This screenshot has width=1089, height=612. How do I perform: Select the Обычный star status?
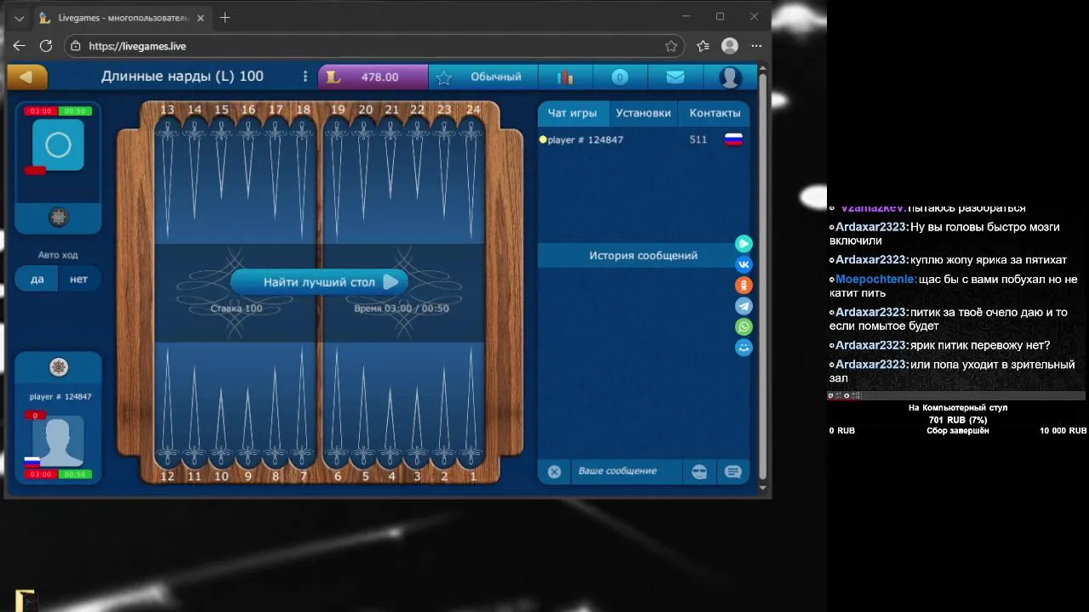482,76
